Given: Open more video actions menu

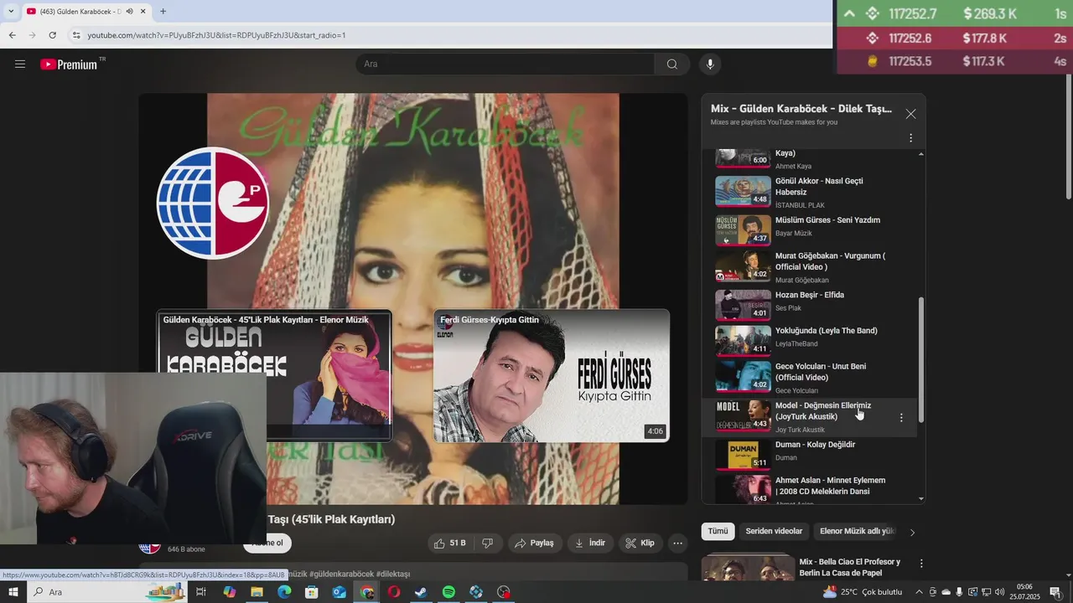Looking at the screenshot, I should (x=678, y=543).
